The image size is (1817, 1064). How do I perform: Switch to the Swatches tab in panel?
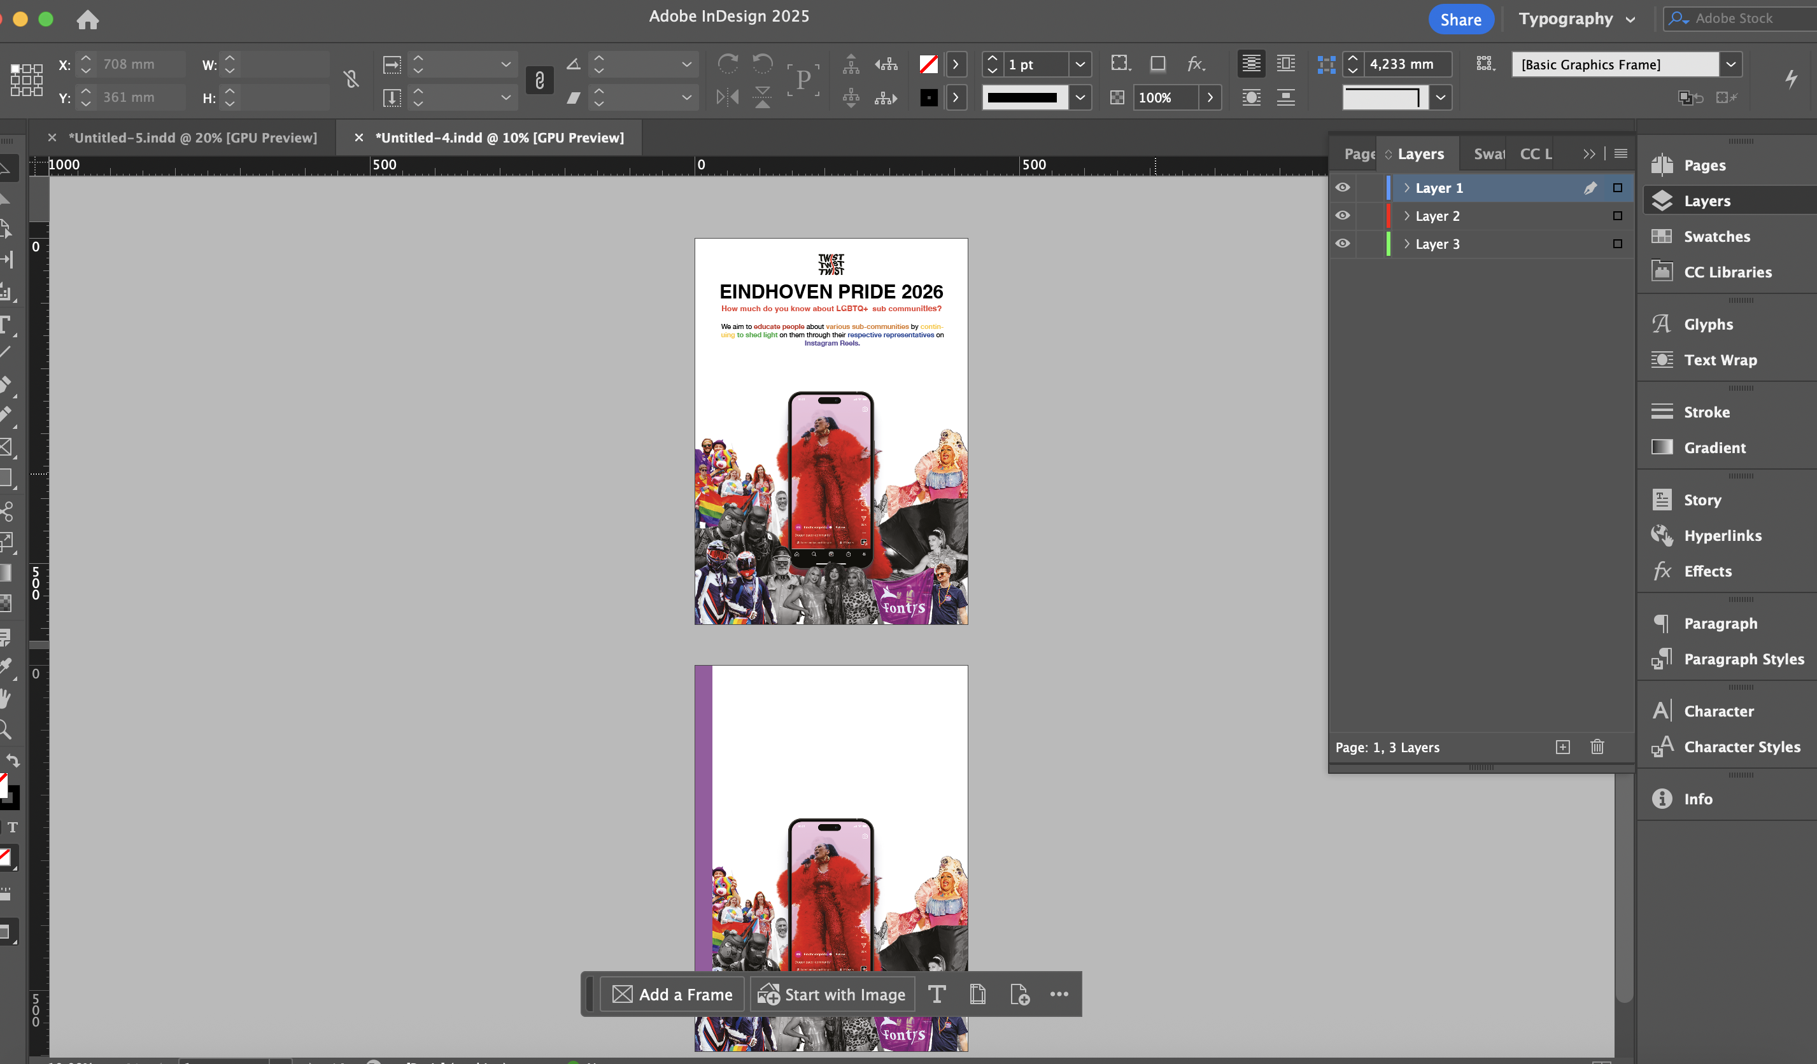pos(1488,153)
